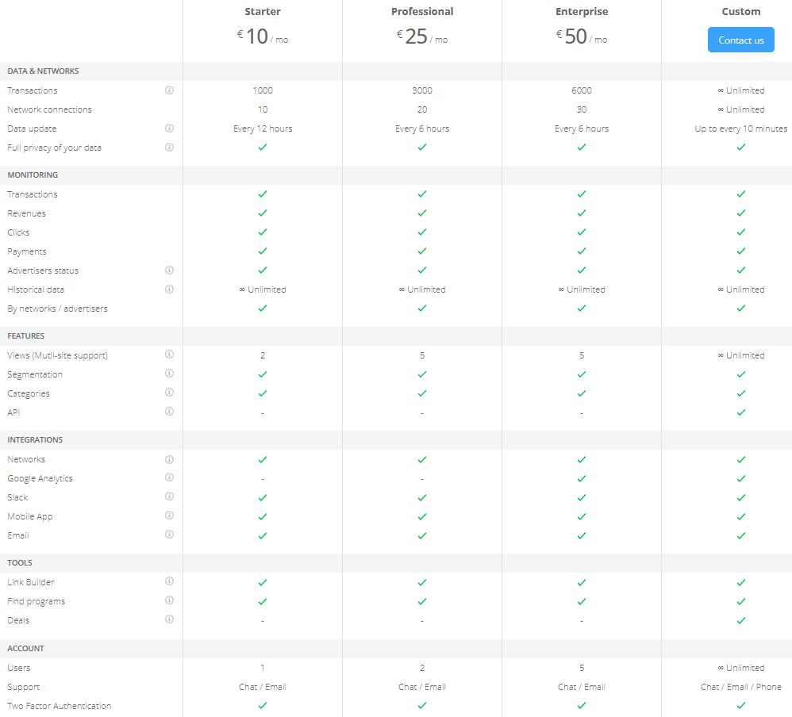Screen dimensions: 792x717
Task: Open info icon next to API
Action: (x=170, y=412)
